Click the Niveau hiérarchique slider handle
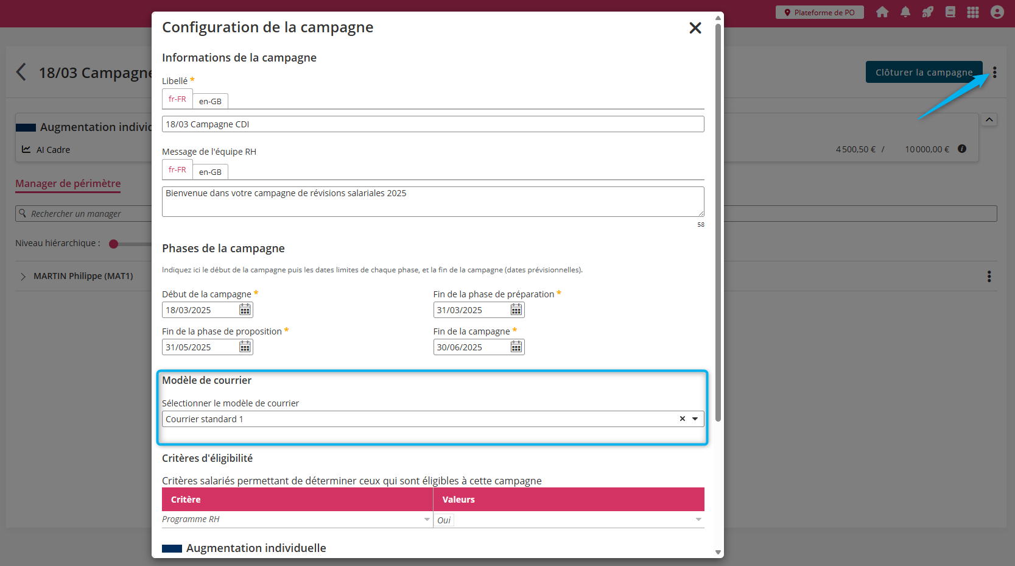This screenshot has width=1015, height=566. click(x=113, y=244)
